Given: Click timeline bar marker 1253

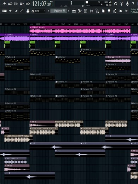Looking at the screenshot, I should click(88, 24).
